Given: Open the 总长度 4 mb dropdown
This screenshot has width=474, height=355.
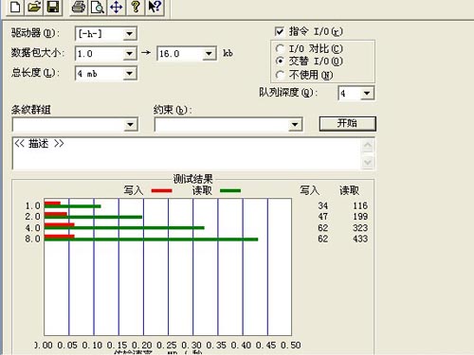Looking at the screenshot, I should coord(129,74).
